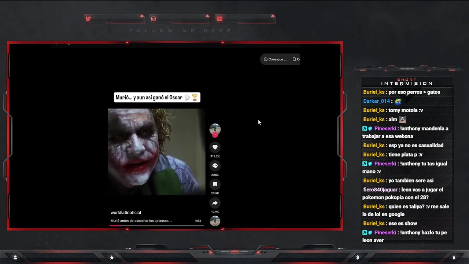Click chat message 'tiene plata p :v'
Screen dimensions: 469x264
(405, 155)
